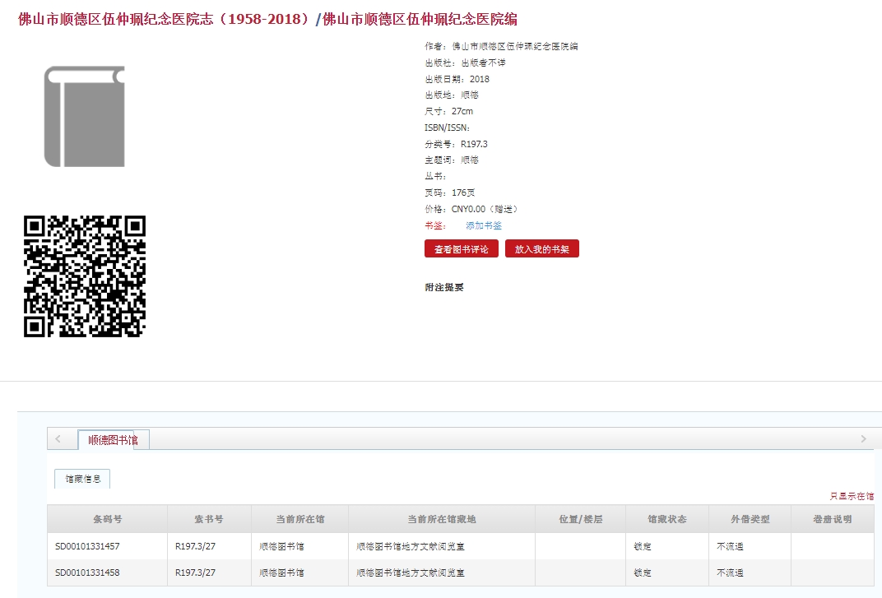The width and height of the screenshot is (882, 598).
Task: Click the ISBN/ISSN label
Action: pos(448,127)
